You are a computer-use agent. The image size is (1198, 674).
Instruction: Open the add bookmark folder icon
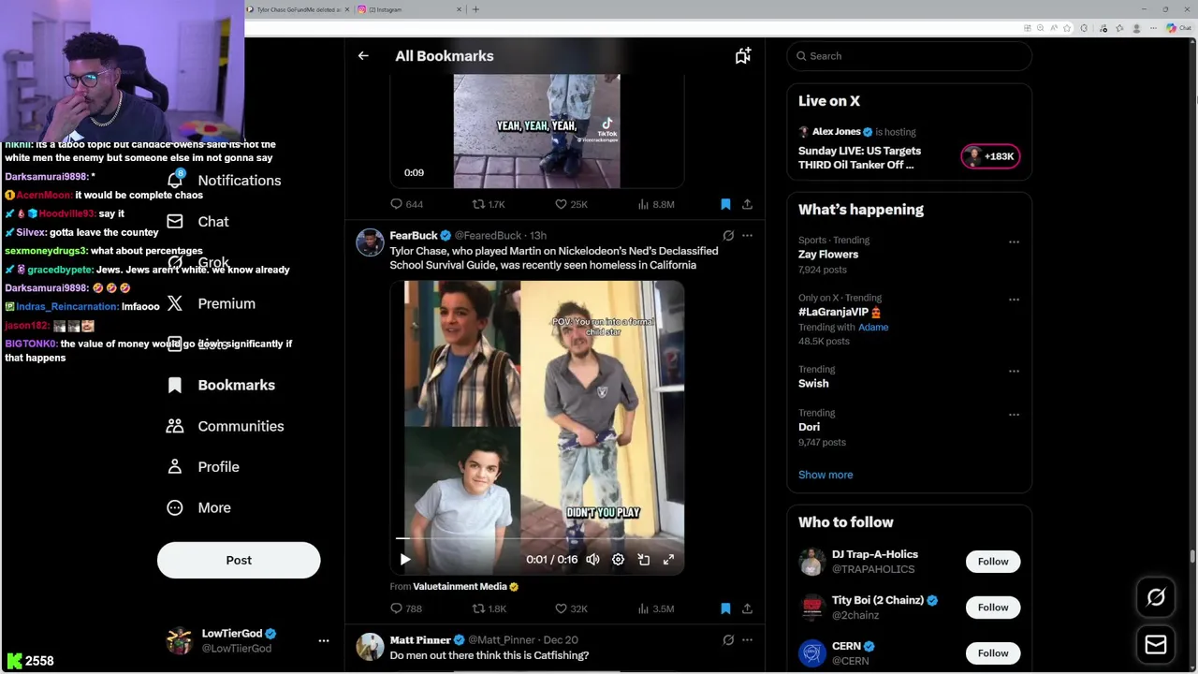click(742, 56)
